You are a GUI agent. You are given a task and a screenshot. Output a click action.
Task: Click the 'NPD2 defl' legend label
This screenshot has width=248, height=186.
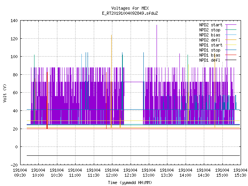210,40
